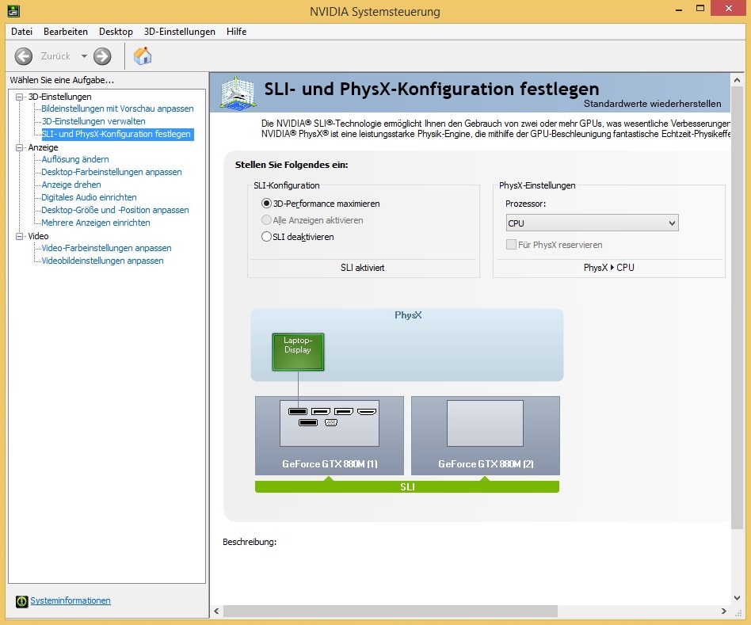Collapse the 3D-Einstellungen tree node
Screen dimensions: 751x625
(19, 97)
